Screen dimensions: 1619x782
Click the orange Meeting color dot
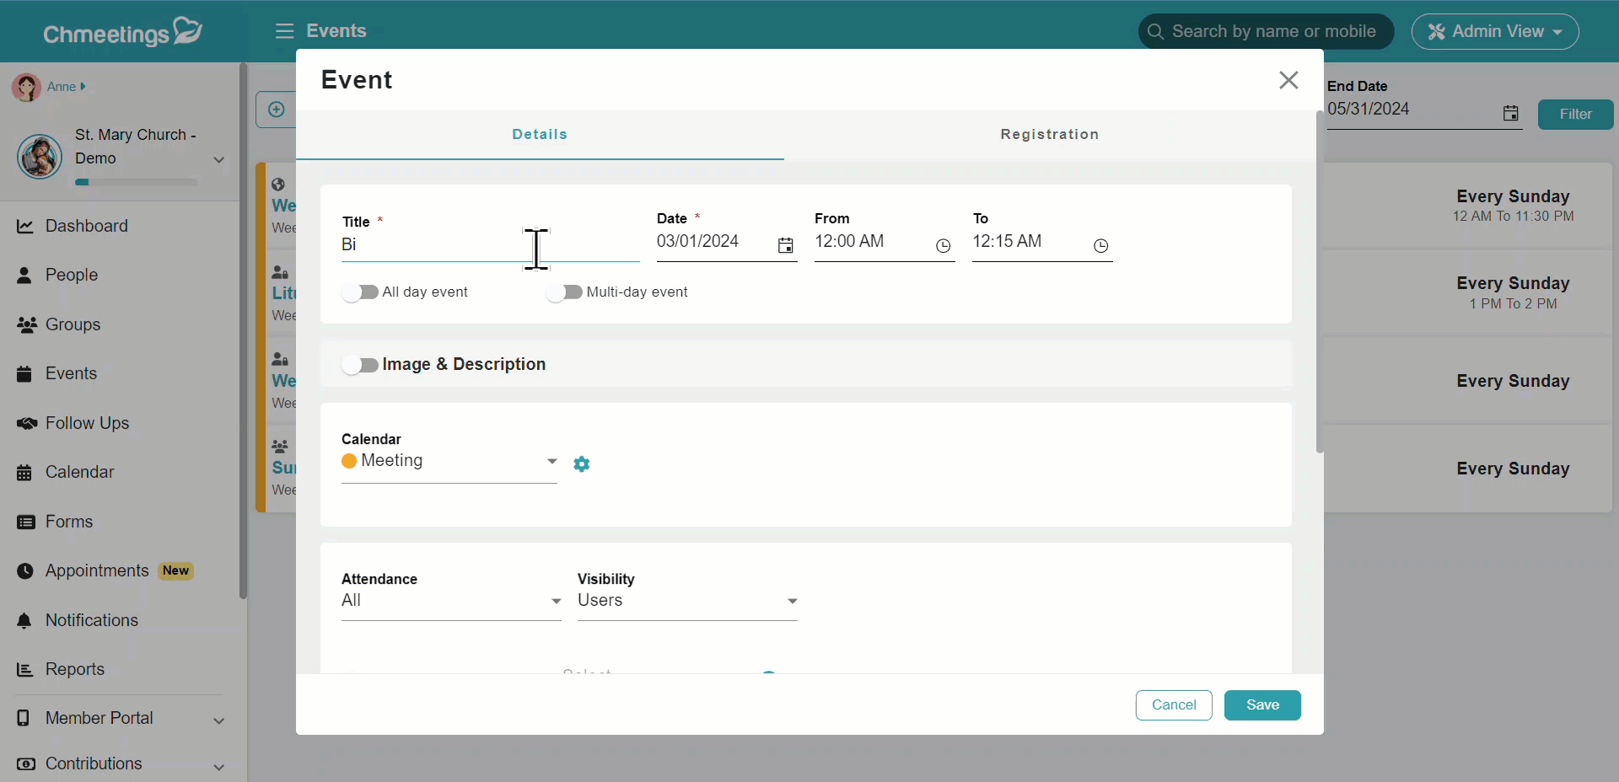[349, 461]
